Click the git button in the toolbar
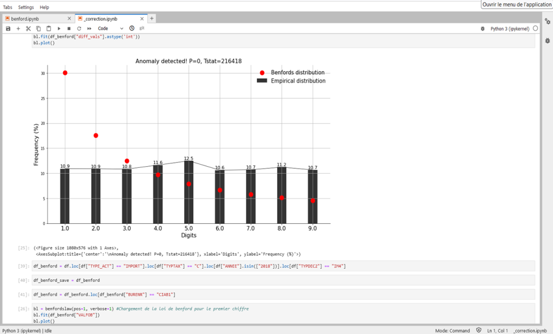Viewport: 553px width, 334px height. coord(142,28)
